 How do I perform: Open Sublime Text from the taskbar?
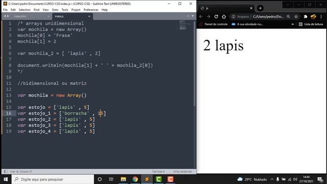tap(147, 179)
